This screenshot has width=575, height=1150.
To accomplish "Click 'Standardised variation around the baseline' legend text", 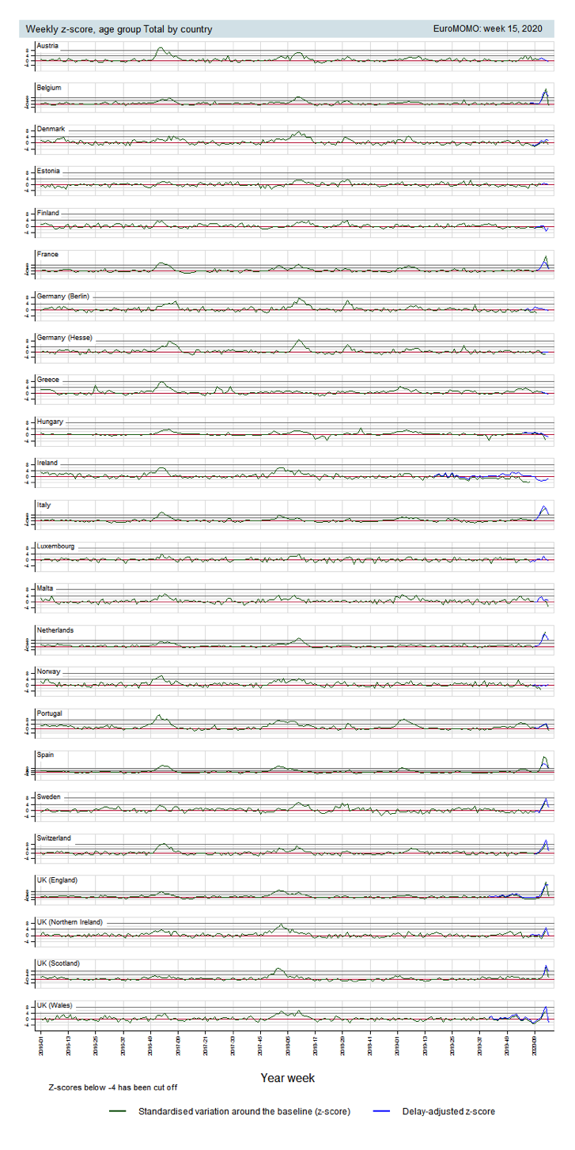I will (244, 1111).
